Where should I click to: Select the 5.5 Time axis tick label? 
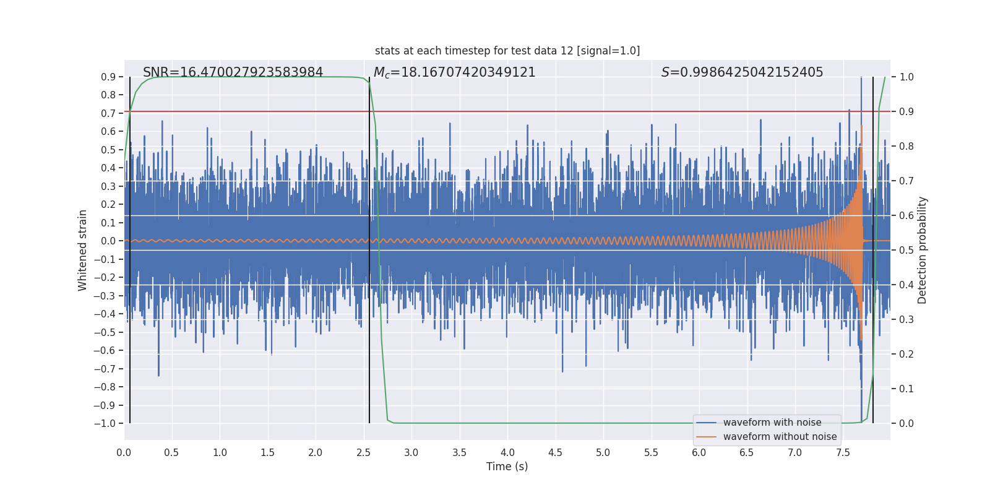[651, 452]
